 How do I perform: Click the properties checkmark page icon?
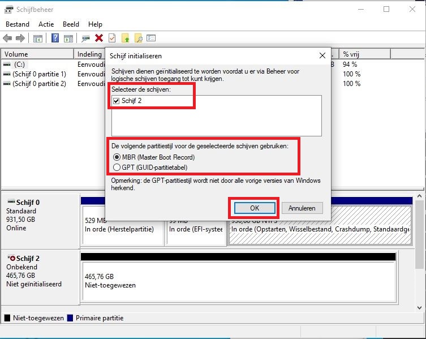click(x=112, y=38)
